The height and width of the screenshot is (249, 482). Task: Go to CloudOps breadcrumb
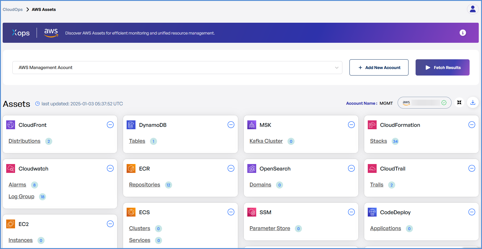pos(13,9)
